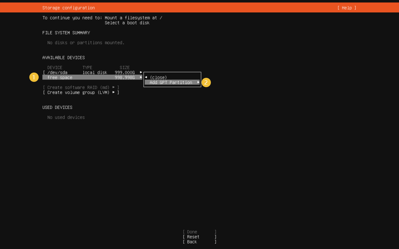Image resolution: width=399 pixels, height=249 pixels.
Task: Choose (close) in the popup menu
Action: pyautogui.click(x=158, y=78)
